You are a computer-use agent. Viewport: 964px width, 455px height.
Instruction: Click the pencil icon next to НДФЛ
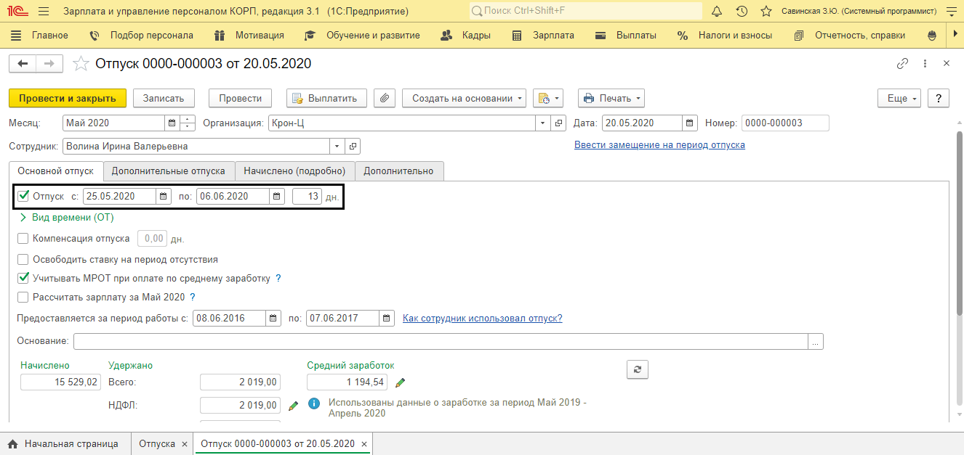tap(293, 406)
